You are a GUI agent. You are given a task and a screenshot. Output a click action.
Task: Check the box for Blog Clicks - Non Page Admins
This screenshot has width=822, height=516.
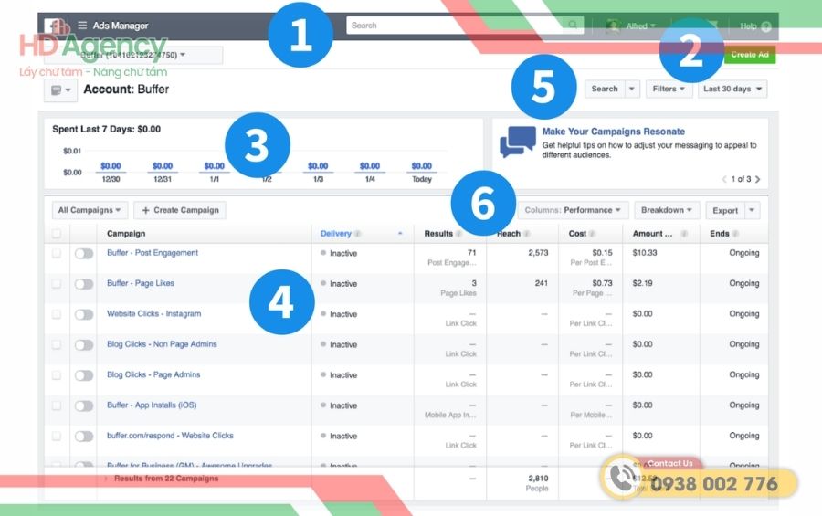click(x=57, y=345)
